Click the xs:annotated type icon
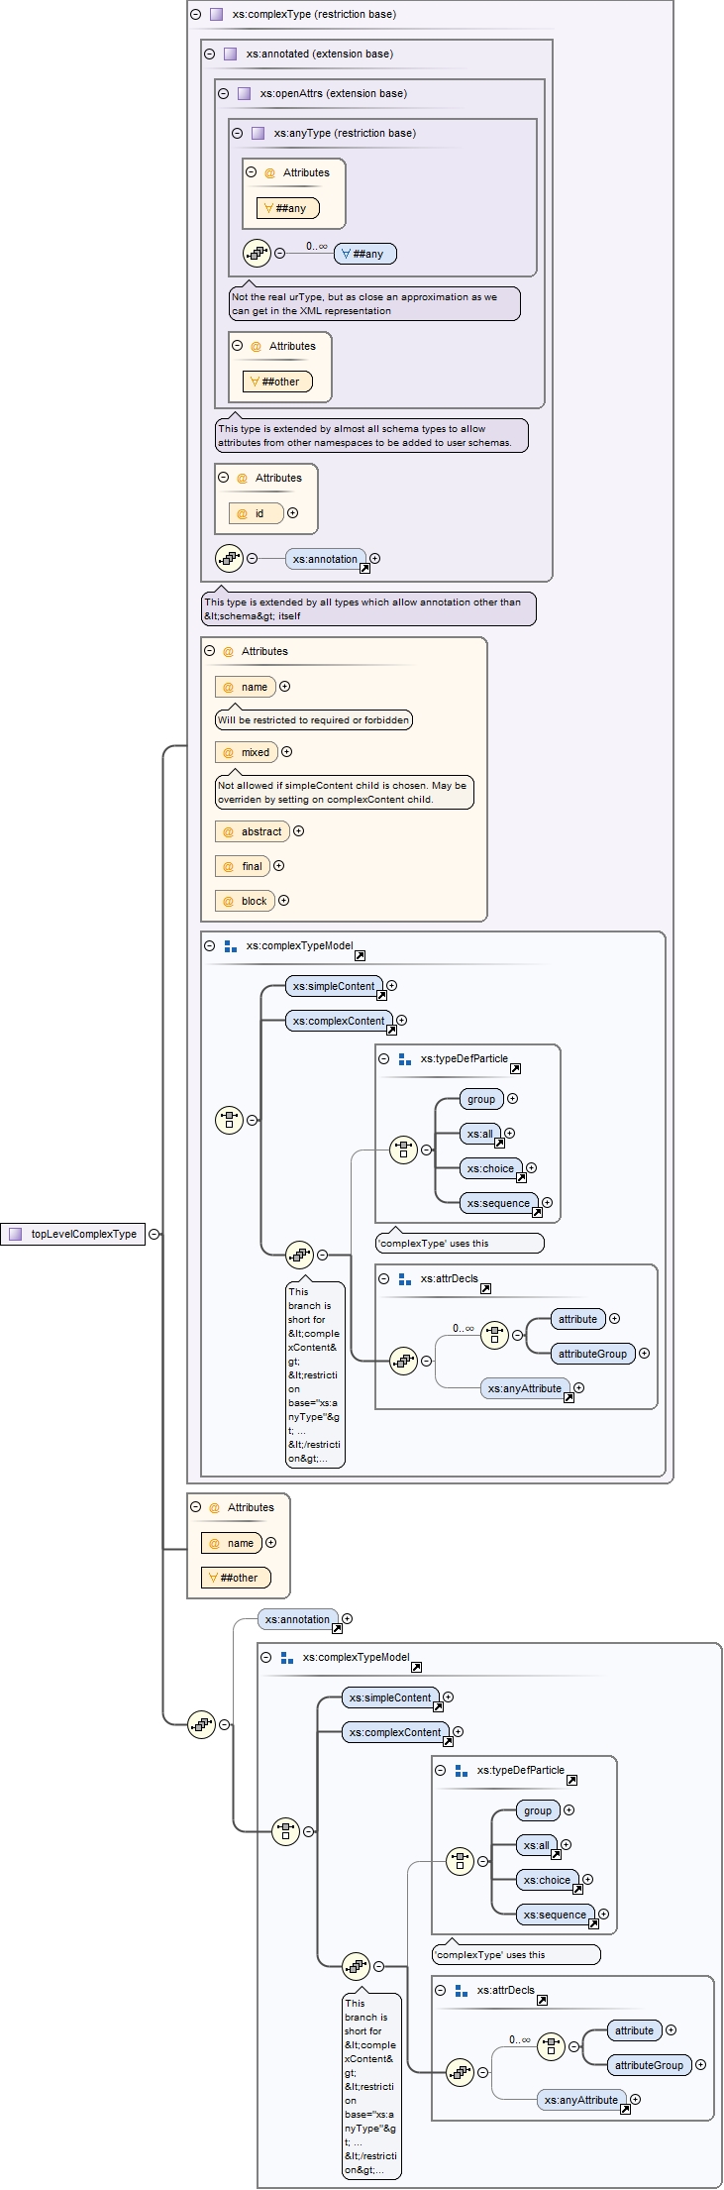724x2190 pixels. click(230, 54)
